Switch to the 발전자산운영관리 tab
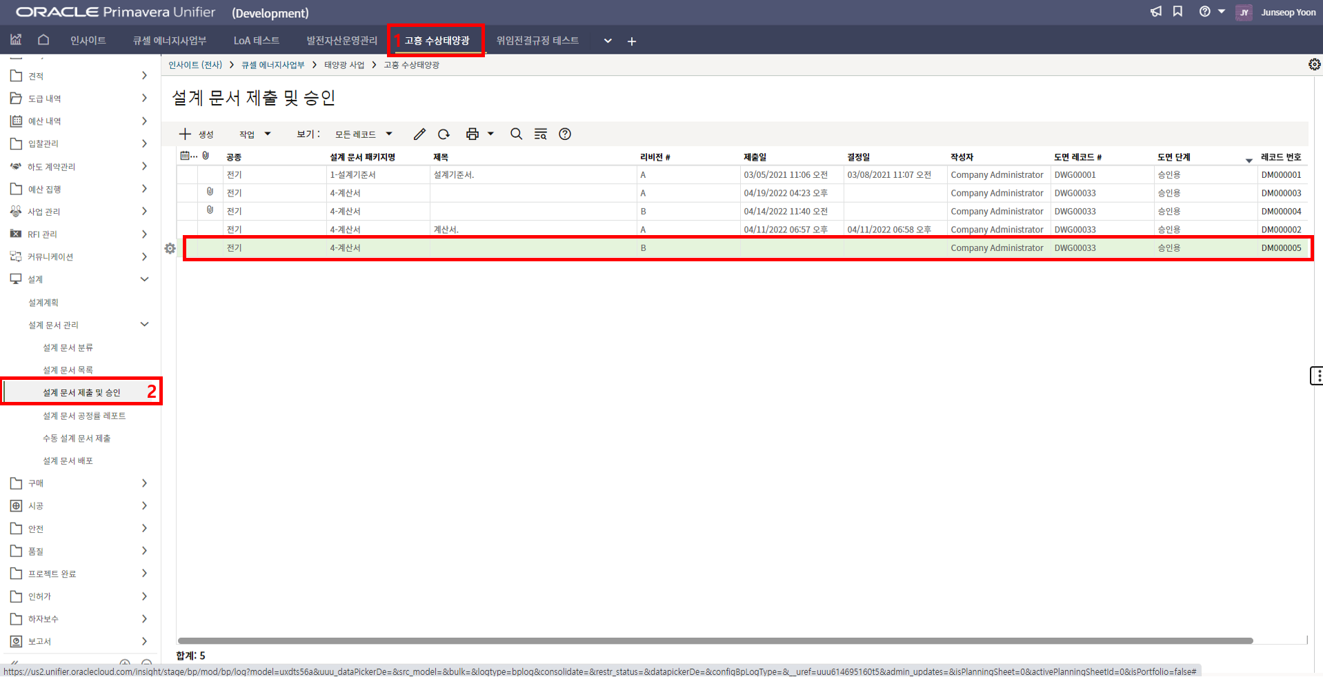Viewport: 1323px width, 677px height. pyautogui.click(x=341, y=41)
